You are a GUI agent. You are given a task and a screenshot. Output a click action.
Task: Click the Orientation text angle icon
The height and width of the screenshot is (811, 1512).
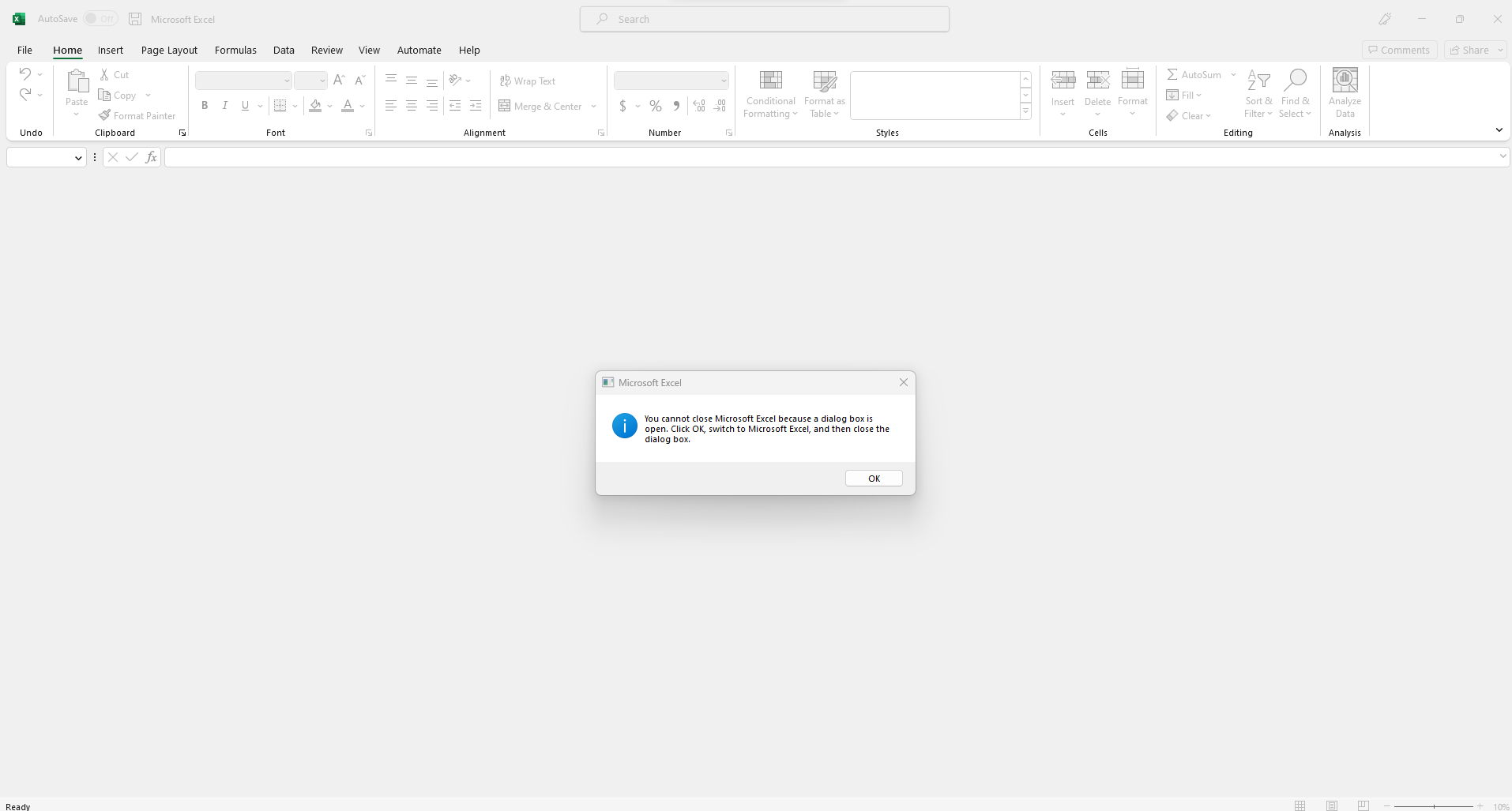pos(455,80)
